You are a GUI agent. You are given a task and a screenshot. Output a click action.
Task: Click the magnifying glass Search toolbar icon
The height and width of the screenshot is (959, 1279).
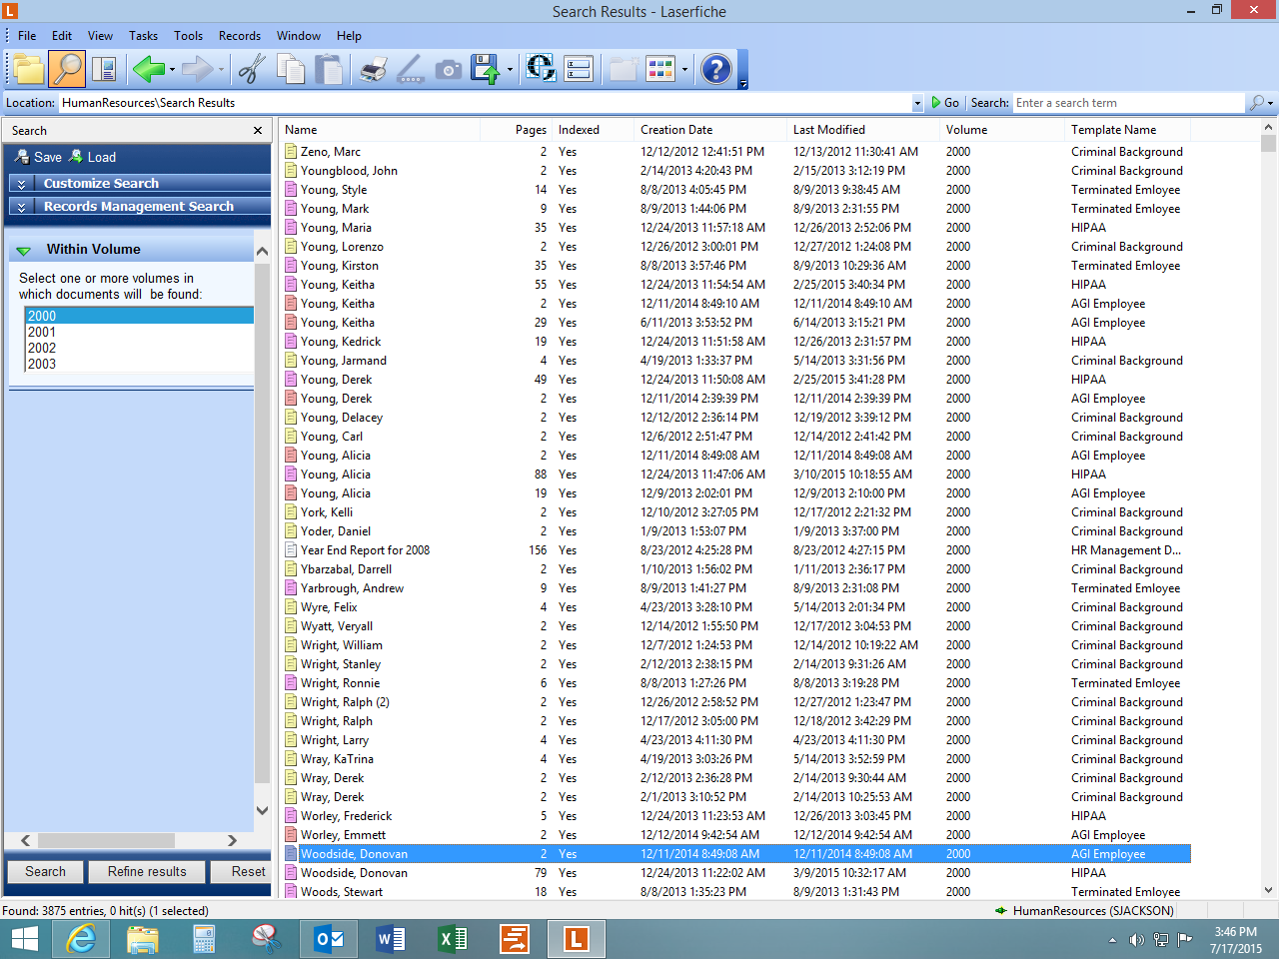(x=67, y=69)
